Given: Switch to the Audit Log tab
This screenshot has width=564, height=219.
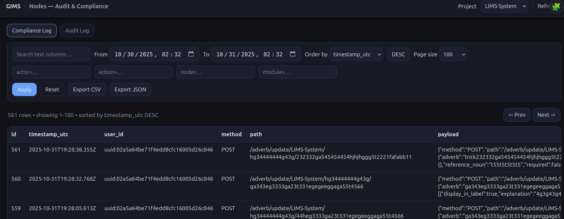Looking at the screenshot, I should pyautogui.click(x=77, y=31).
